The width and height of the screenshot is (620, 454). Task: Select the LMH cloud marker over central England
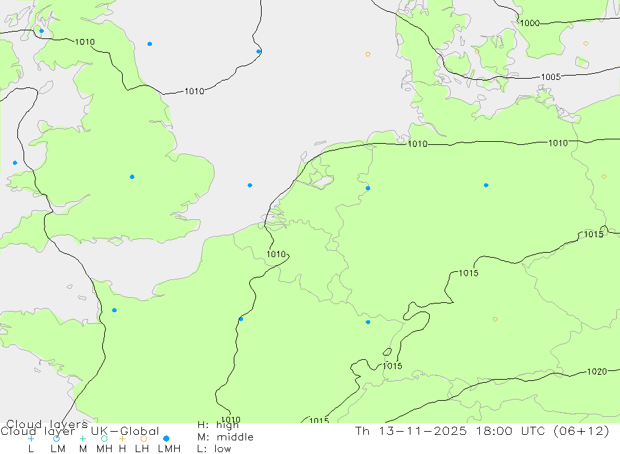point(132,177)
